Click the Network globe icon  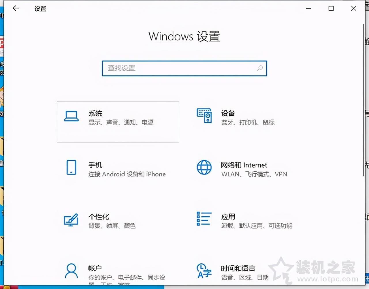click(x=204, y=168)
